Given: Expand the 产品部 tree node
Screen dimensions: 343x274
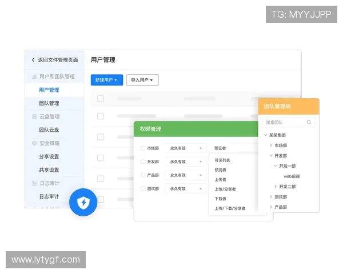Looking at the screenshot, I should 271,207.
